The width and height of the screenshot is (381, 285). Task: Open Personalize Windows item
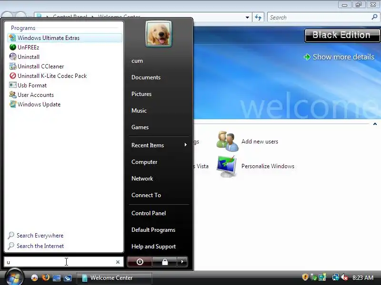coord(255,166)
